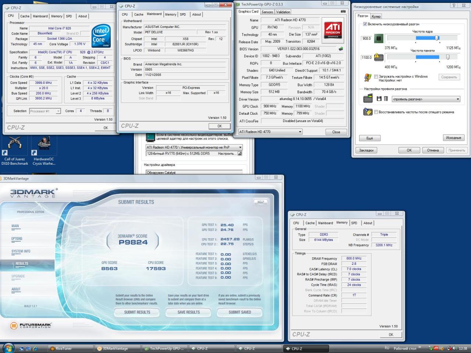Click the Отмена button in RivaTuner
Image resolution: width=471 pixels, height=353 pixels.
click(433, 150)
